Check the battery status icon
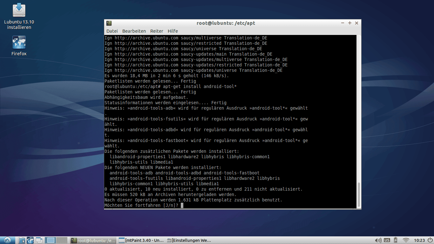This screenshot has width=434, height=244. (x=396, y=240)
